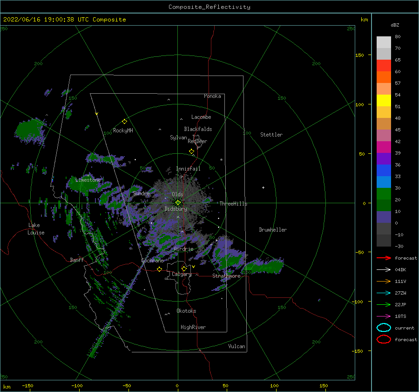419x392 pixels.
Task: Click the Sundre town label
Action: [142, 193]
